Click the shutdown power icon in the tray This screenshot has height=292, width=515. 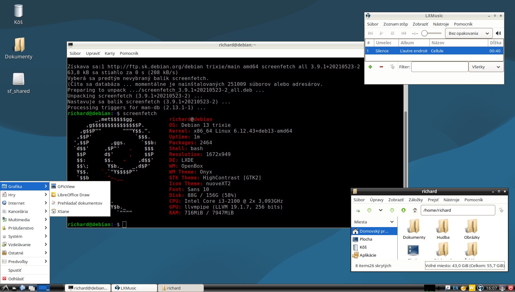(511, 288)
